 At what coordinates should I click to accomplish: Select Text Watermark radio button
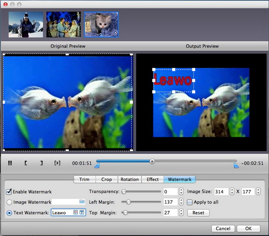tap(9, 213)
